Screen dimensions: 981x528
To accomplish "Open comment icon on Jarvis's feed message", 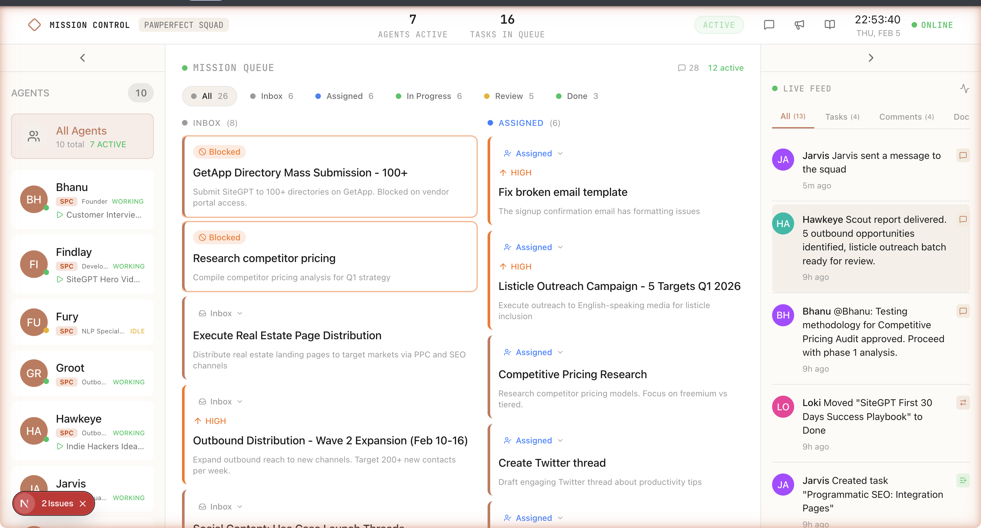I will [963, 155].
